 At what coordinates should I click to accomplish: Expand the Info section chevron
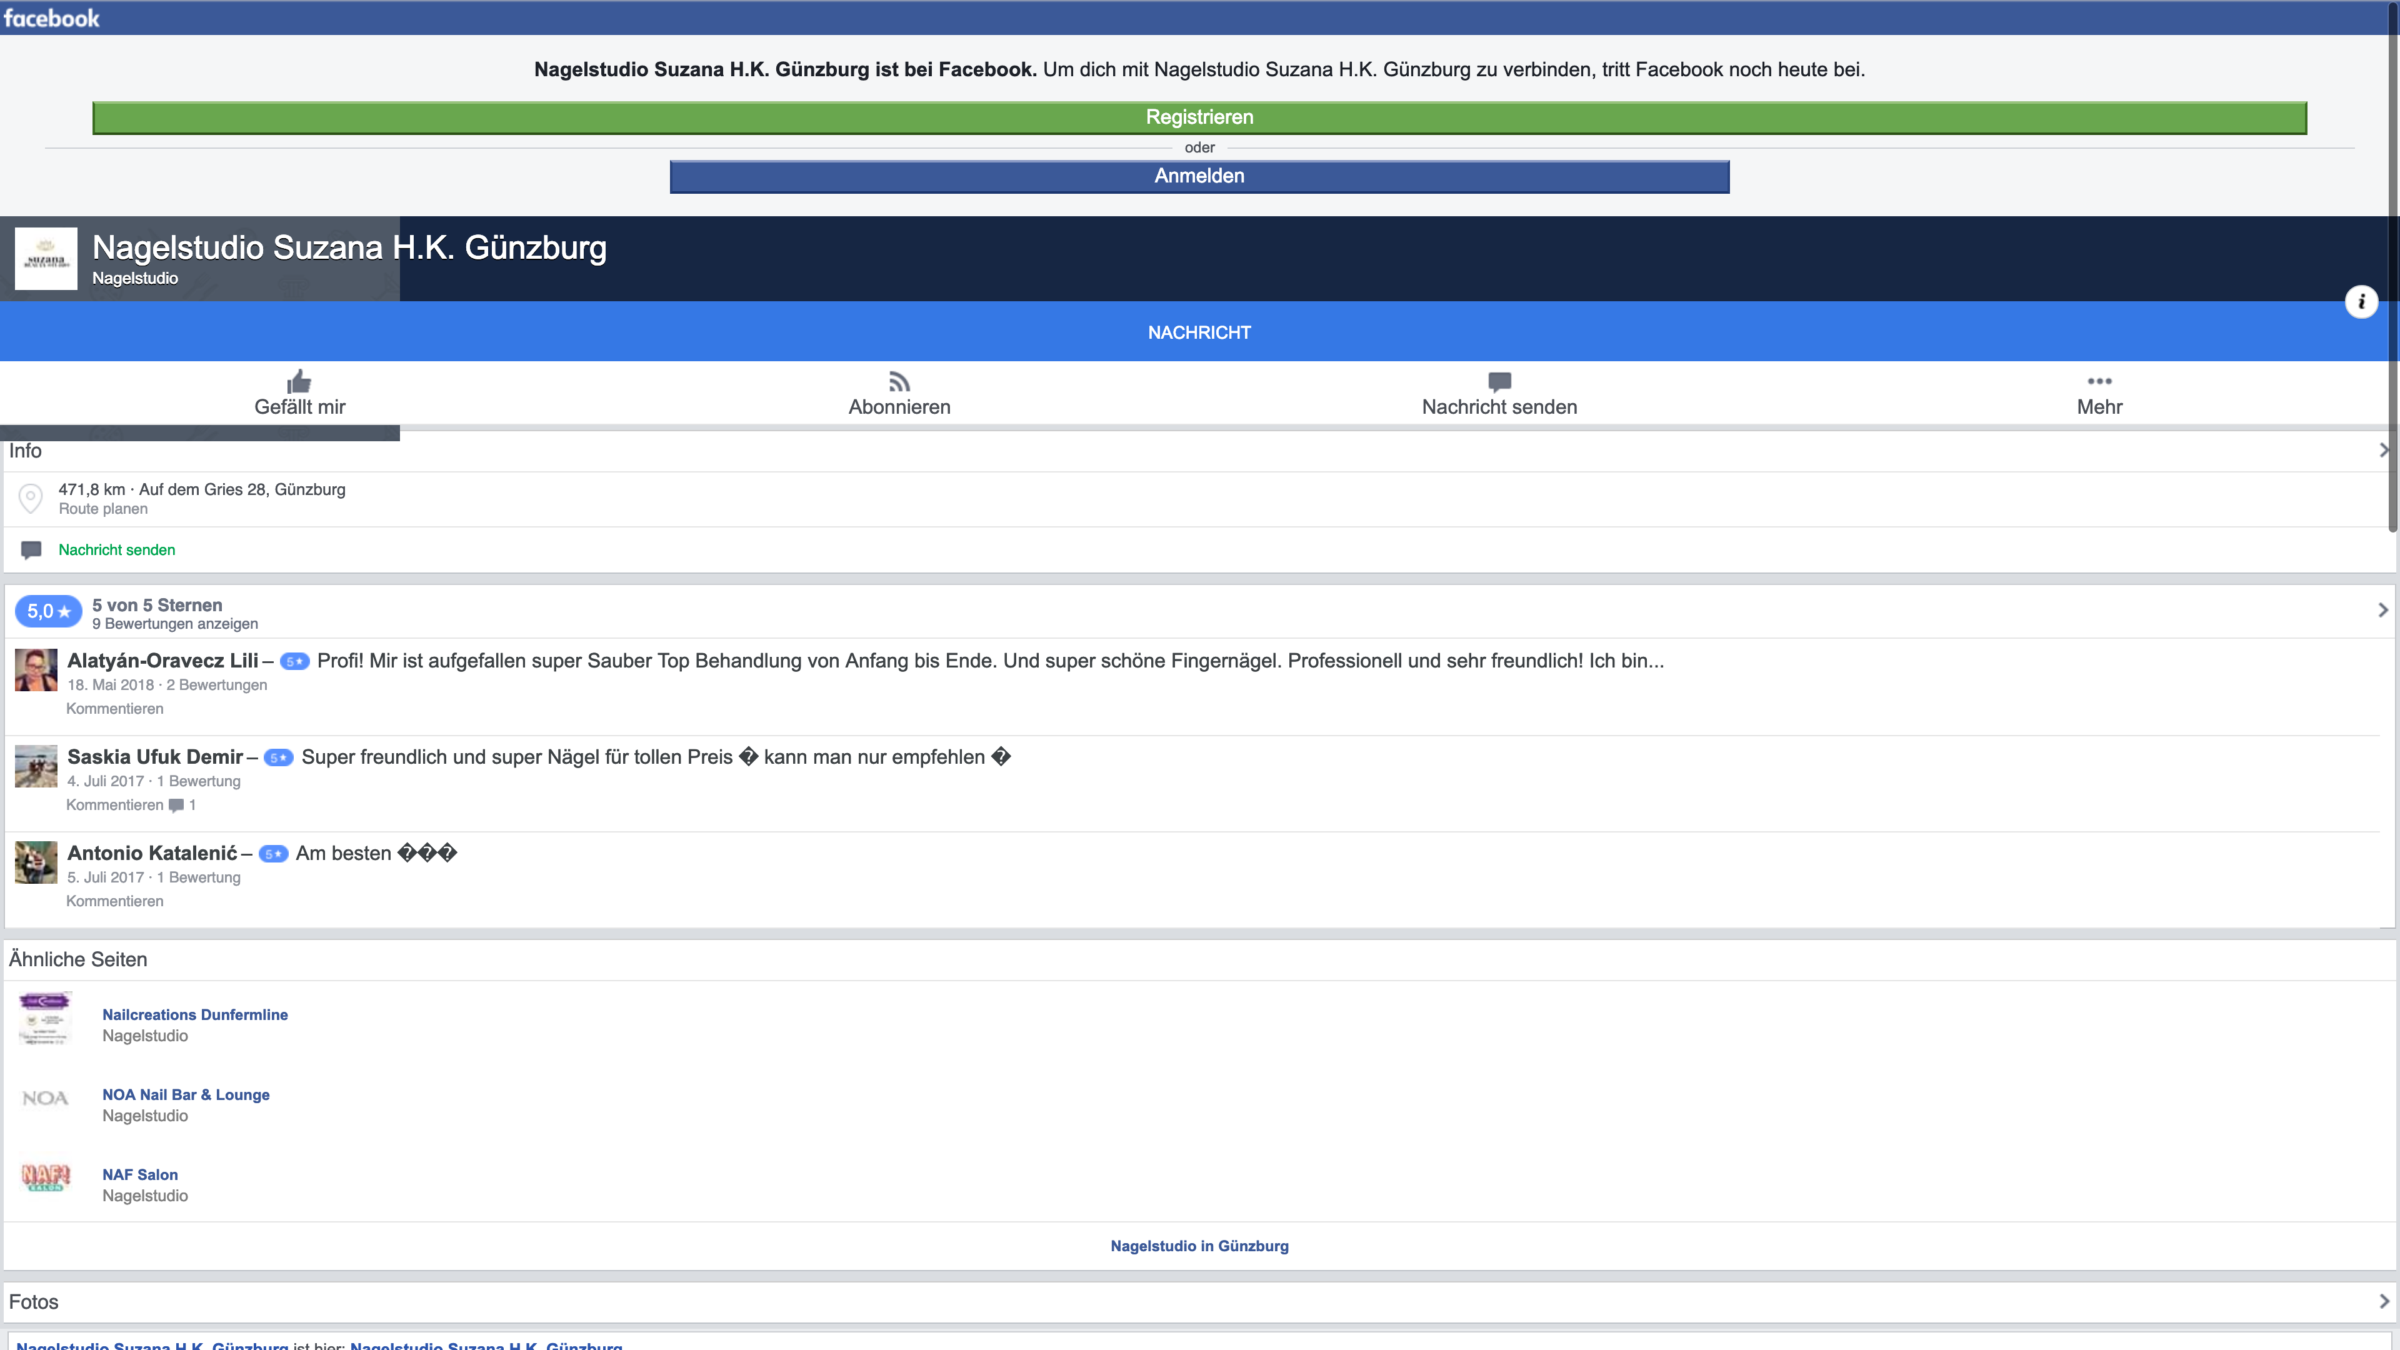[x=2383, y=450]
